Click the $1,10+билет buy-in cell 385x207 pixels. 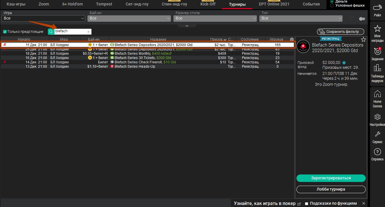pyautogui.click(x=97, y=67)
